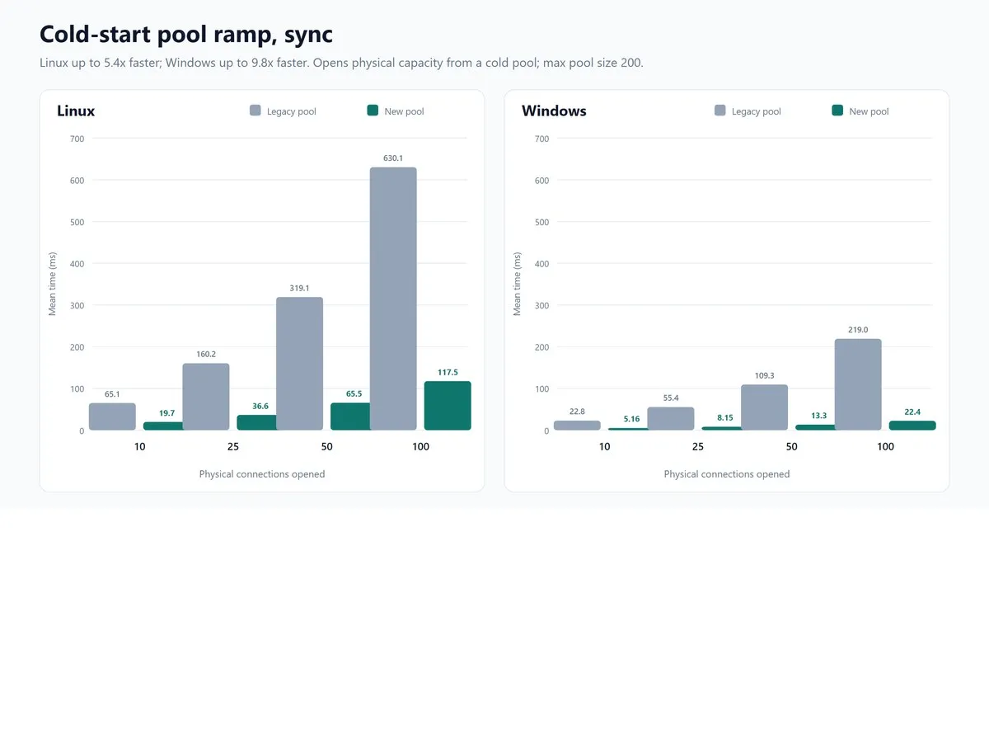This screenshot has width=989, height=739.
Task: Click the Linux new pool bar labeled 117.5
Action: point(448,406)
